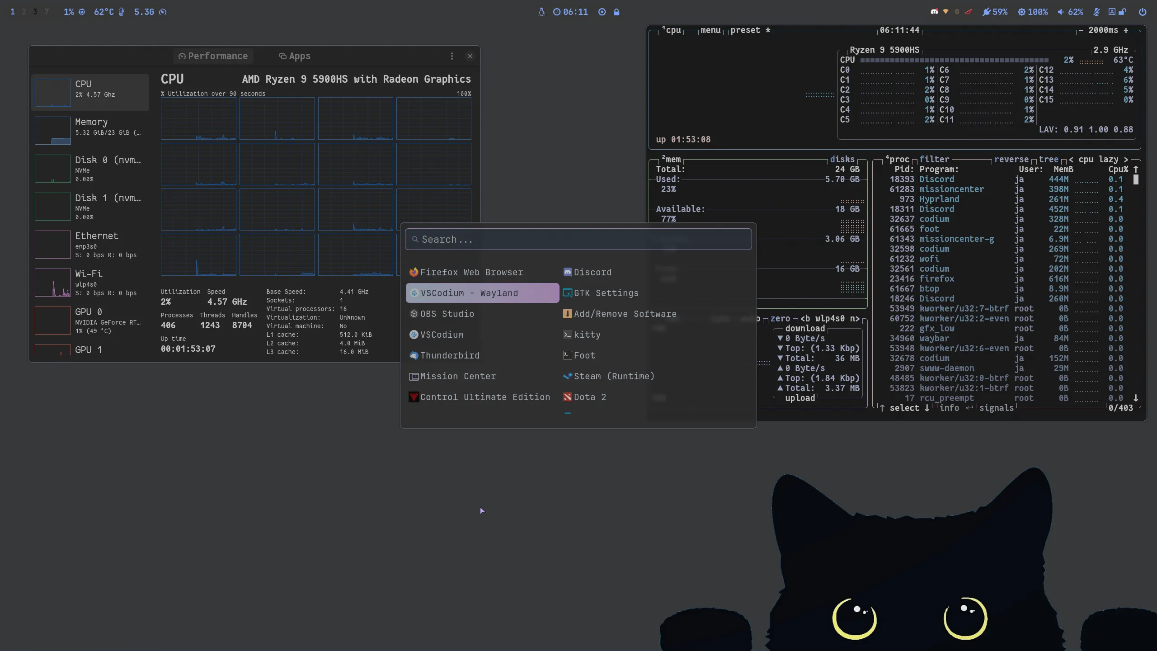Enable tree view in btop's process panel
This screenshot has height=651, width=1157.
(1049, 159)
